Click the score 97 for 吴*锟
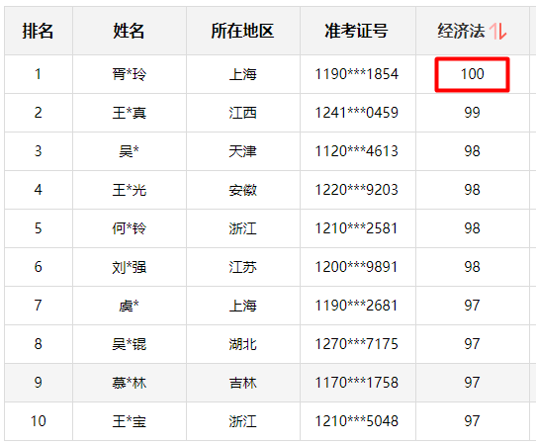Viewport: 536px width, 444px height. [x=472, y=344]
